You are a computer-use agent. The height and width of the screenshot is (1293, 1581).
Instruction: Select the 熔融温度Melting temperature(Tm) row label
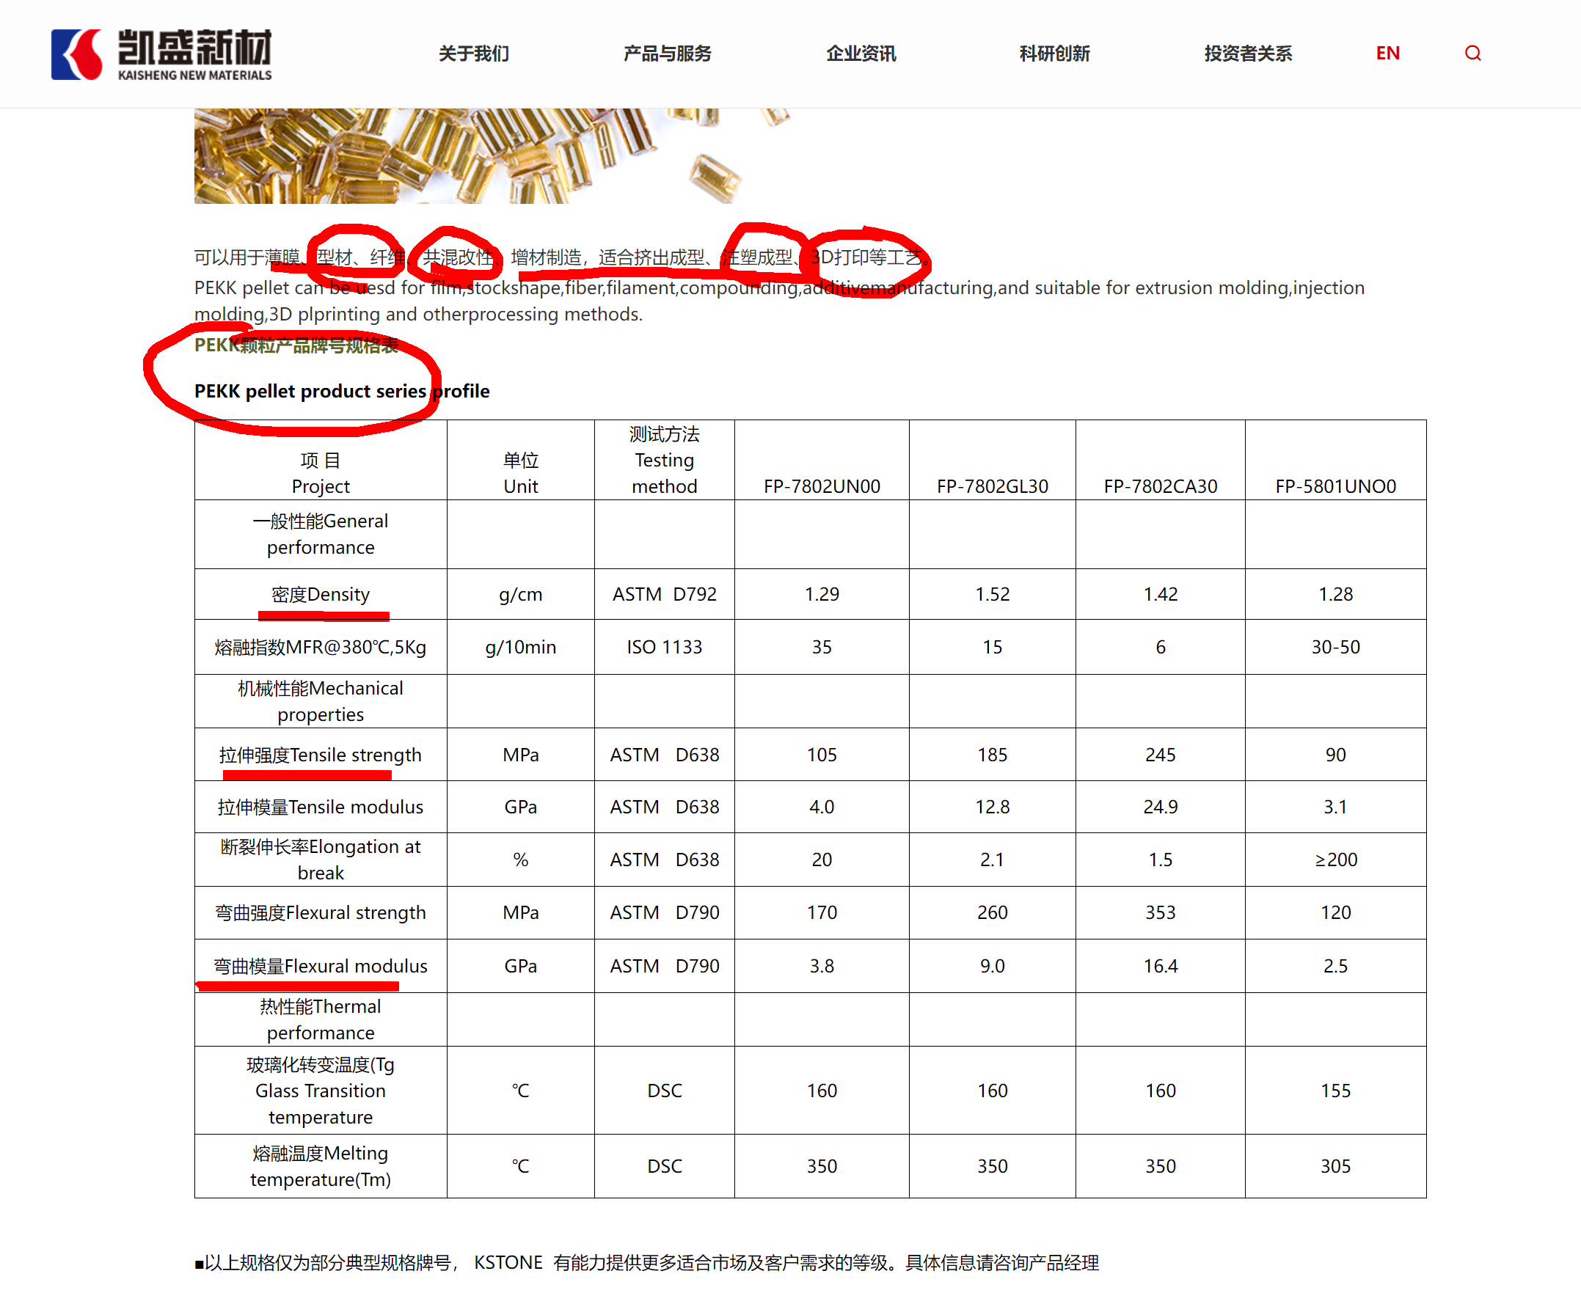point(321,1167)
